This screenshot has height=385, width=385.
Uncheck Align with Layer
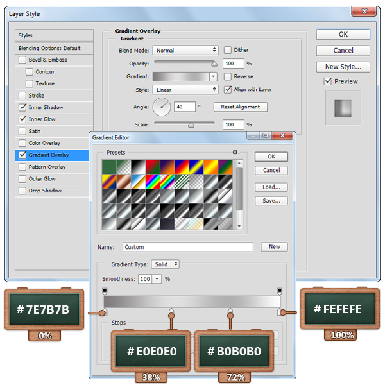point(228,90)
